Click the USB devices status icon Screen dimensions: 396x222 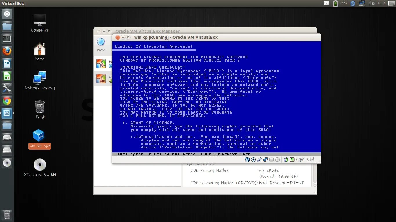point(259,160)
